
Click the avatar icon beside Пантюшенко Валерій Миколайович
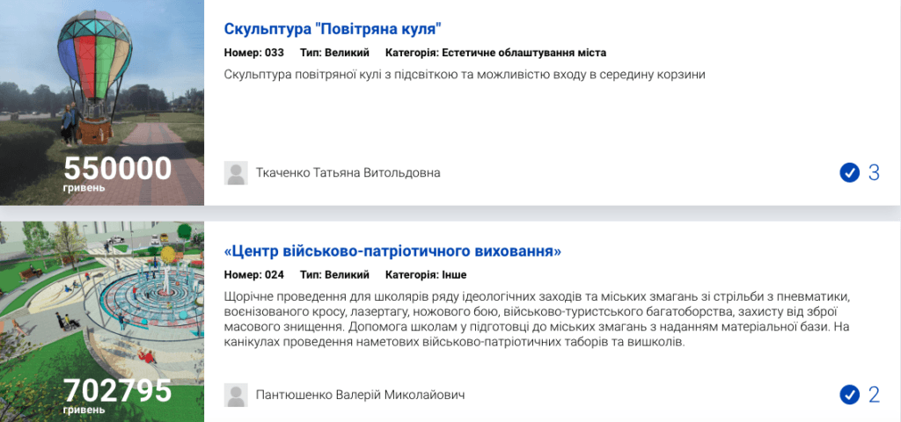pyautogui.click(x=236, y=394)
